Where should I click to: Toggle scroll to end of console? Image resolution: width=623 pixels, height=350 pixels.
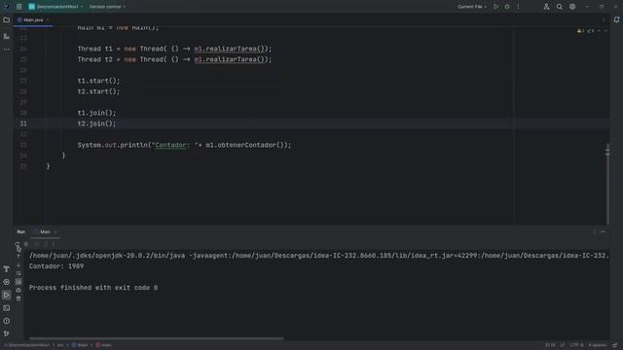18,282
